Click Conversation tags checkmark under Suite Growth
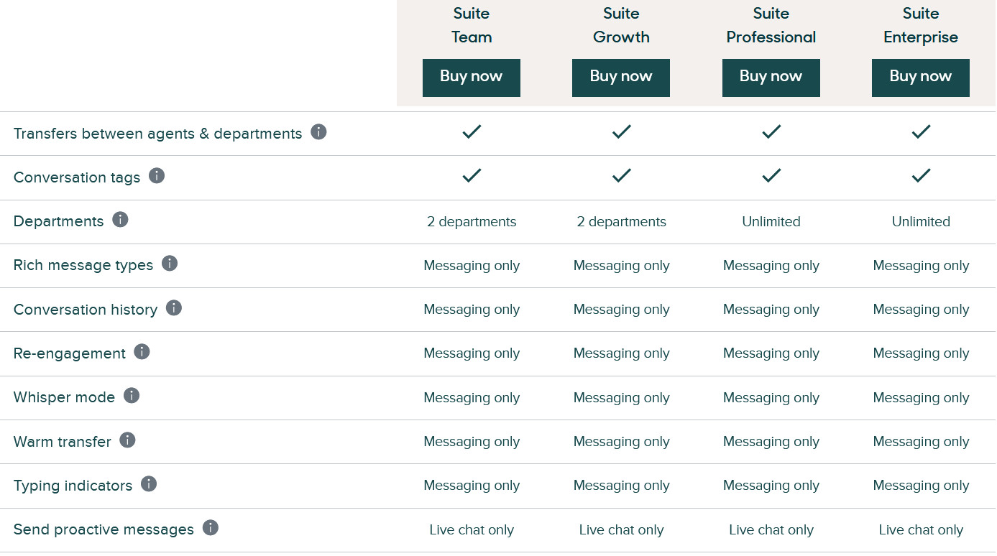Screen dimensions: 997x556 tap(622, 175)
